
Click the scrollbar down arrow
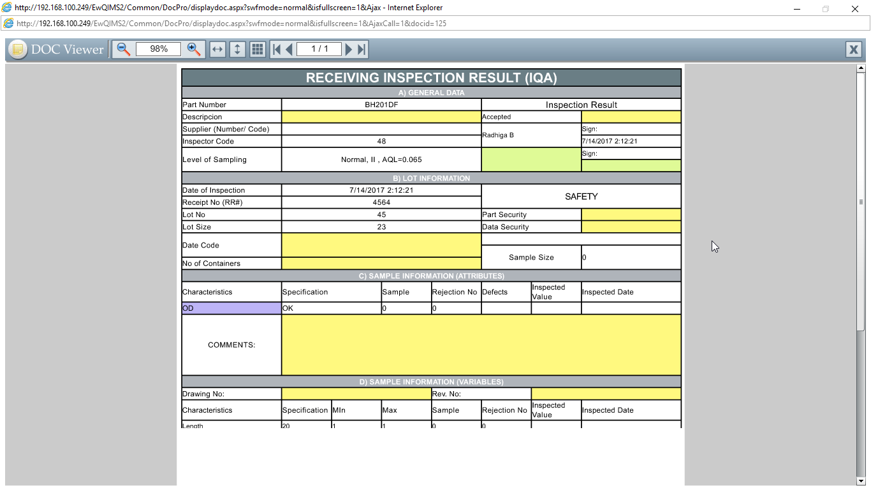861,481
